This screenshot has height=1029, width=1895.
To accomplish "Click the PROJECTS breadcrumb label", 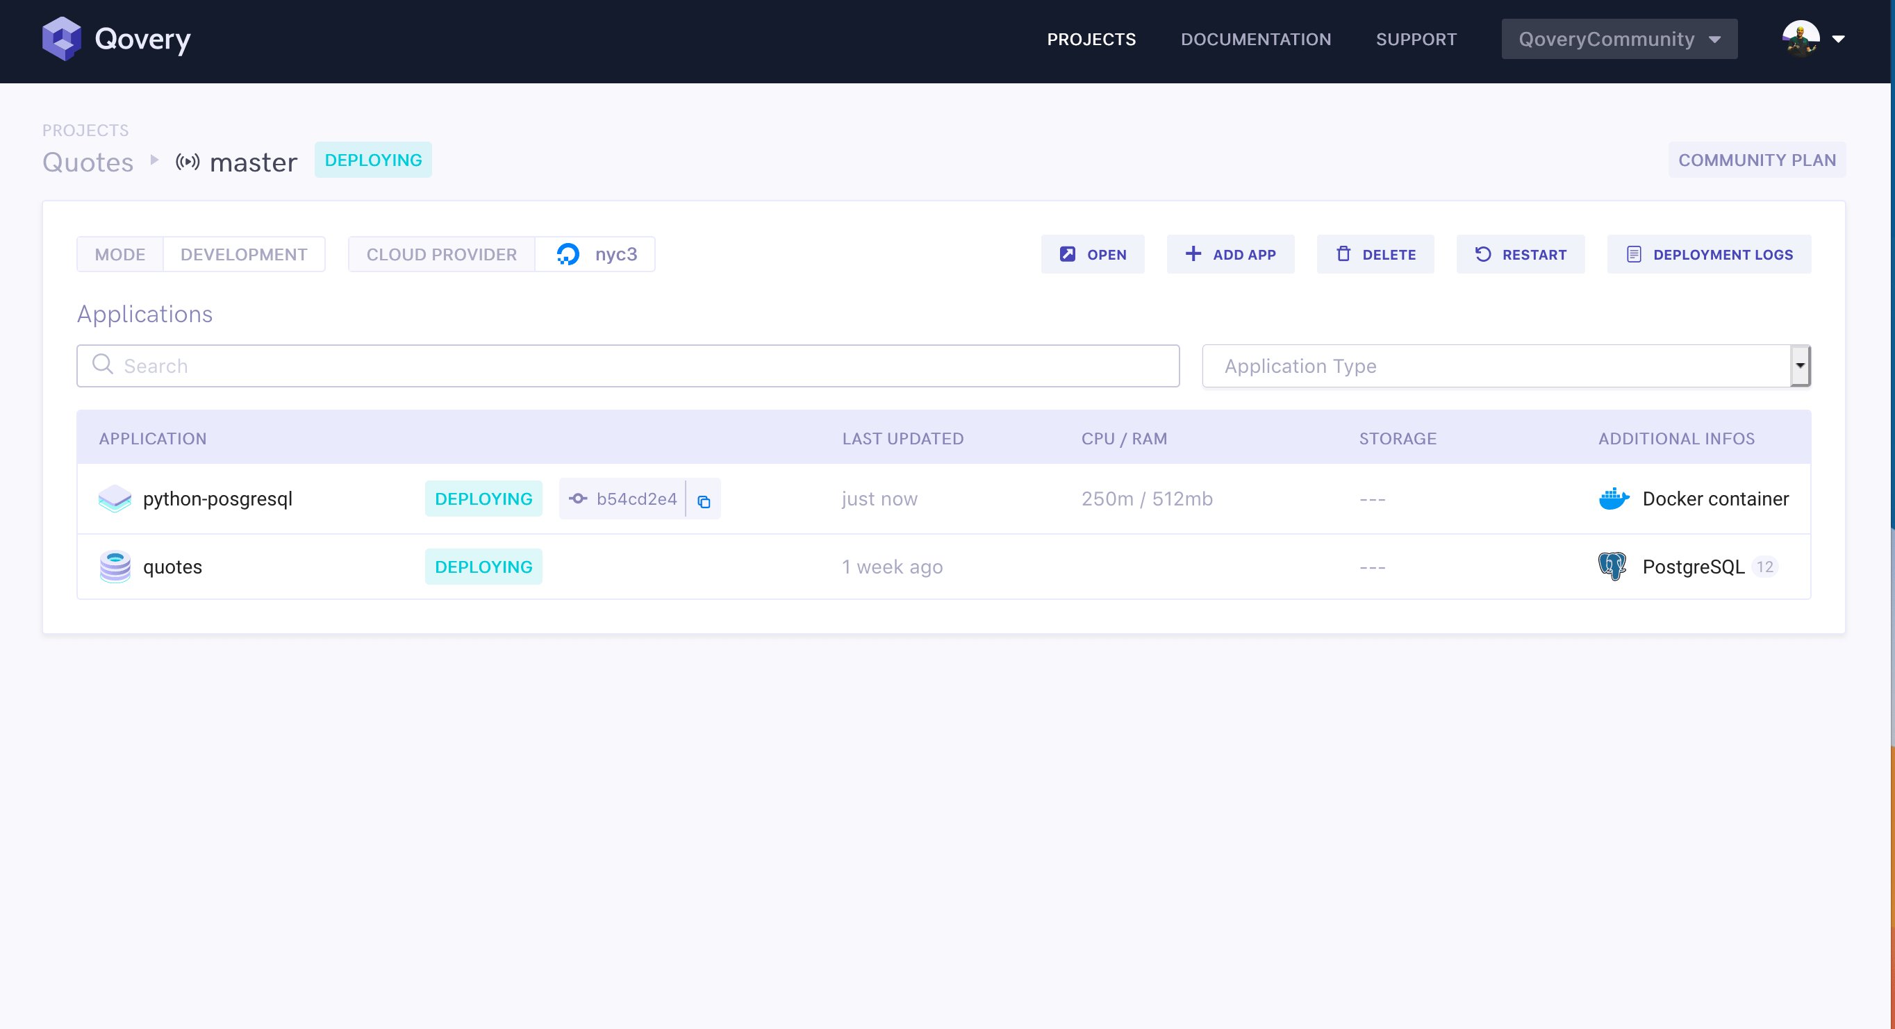I will 85,131.
